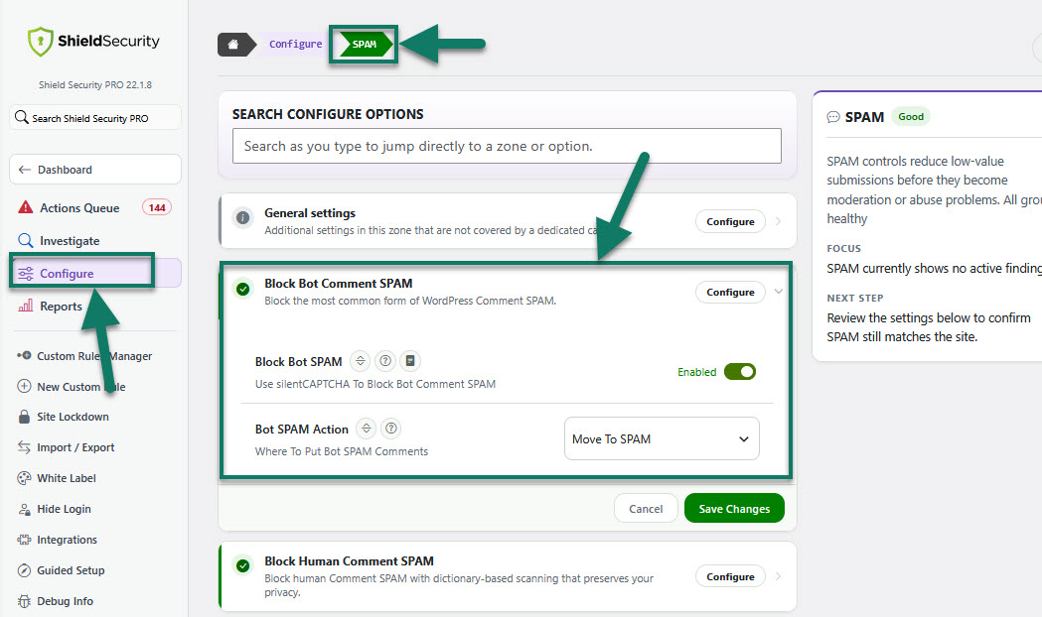This screenshot has width=1042, height=617.
Task: Click the help icon beside Block Bot SPAM
Action: coord(384,361)
